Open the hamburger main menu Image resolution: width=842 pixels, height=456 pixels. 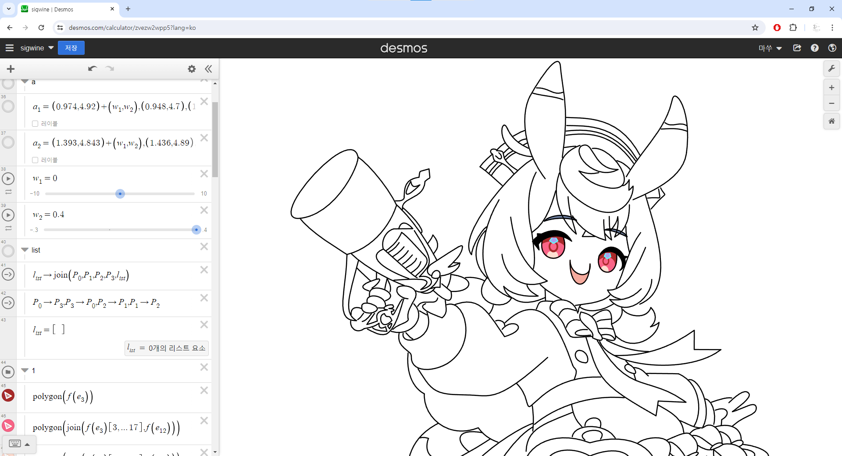[10, 48]
